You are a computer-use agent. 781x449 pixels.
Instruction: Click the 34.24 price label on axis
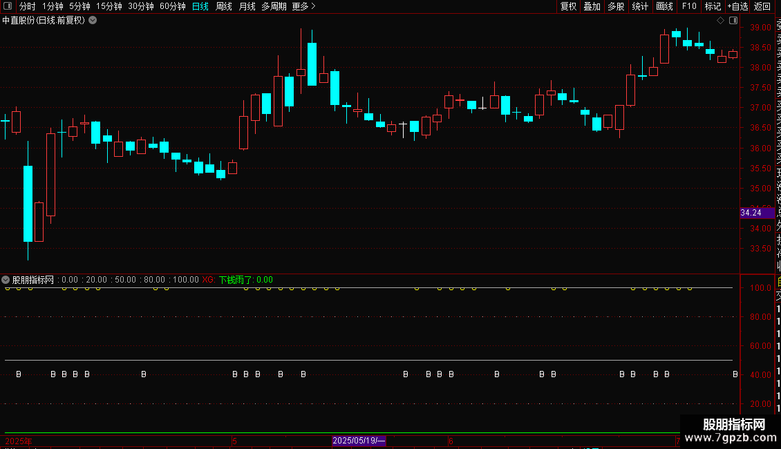click(x=757, y=213)
